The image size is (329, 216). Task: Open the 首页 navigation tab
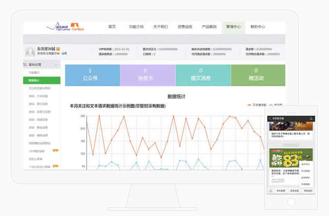(x=112, y=27)
